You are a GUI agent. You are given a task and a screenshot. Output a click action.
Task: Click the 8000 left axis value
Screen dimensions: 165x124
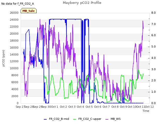(x=15, y=75)
